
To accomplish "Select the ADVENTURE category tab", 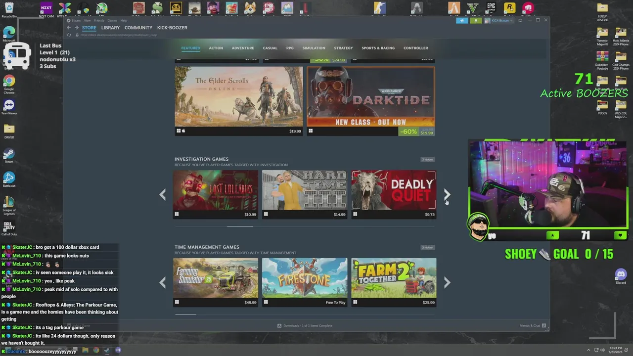I will pyautogui.click(x=243, y=48).
